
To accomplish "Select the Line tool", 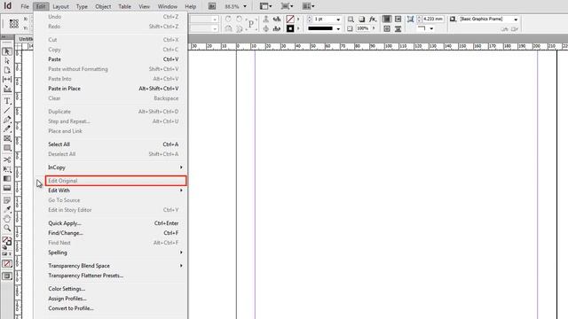I will [7, 110].
